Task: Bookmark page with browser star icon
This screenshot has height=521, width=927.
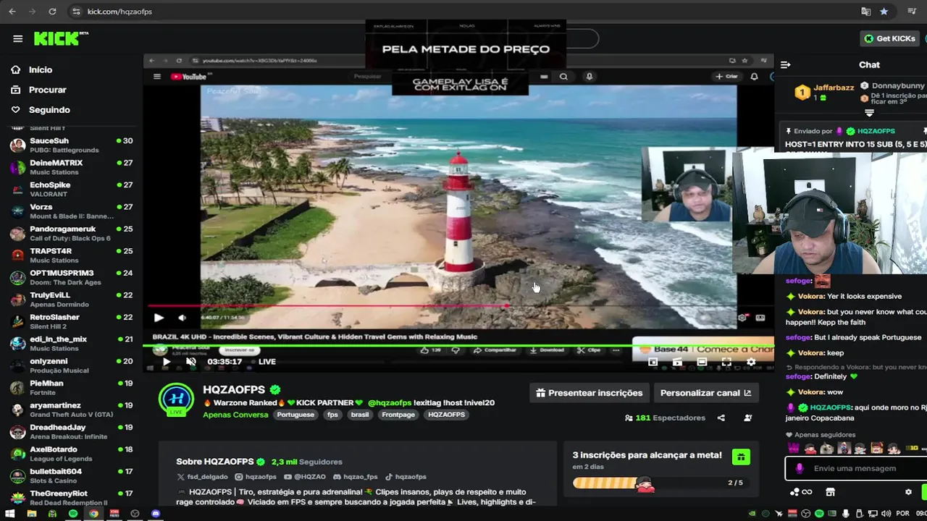Action: click(884, 12)
